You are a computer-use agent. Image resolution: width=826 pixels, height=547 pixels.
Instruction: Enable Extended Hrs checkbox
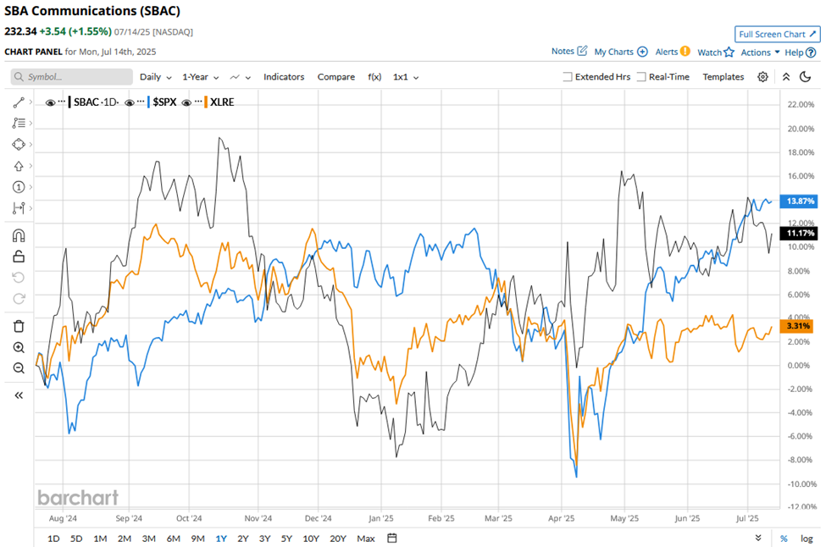tap(568, 77)
